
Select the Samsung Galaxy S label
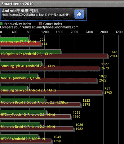pos(28,90)
